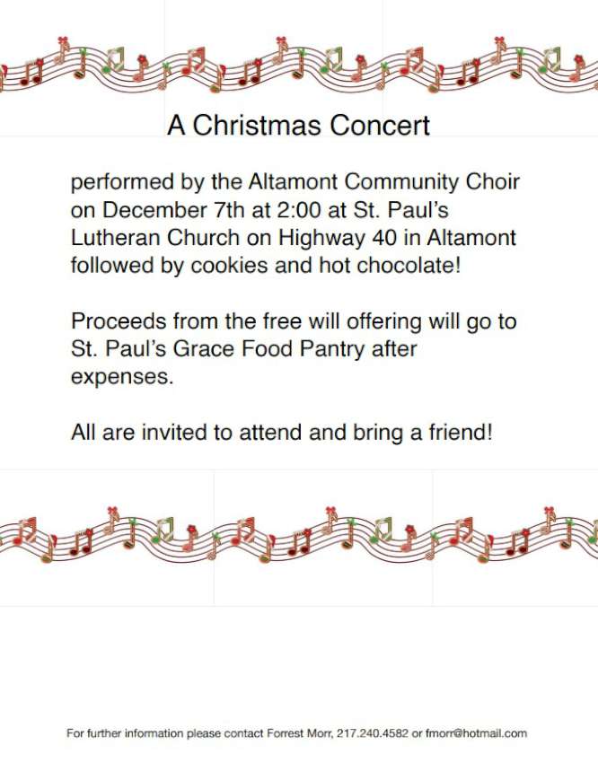Click the bottom musical notes border
The width and height of the screenshot is (598, 763).
pos(298,535)
